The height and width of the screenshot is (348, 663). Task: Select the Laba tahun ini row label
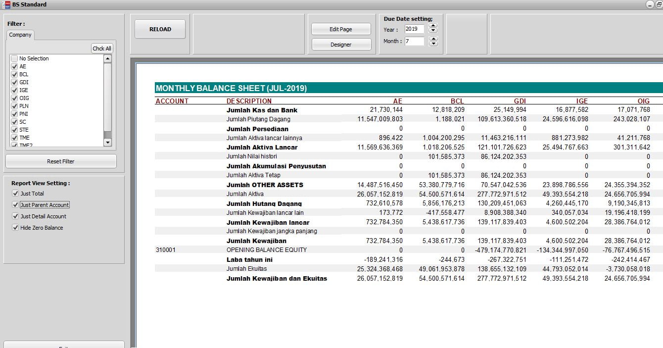pos(249,259)
